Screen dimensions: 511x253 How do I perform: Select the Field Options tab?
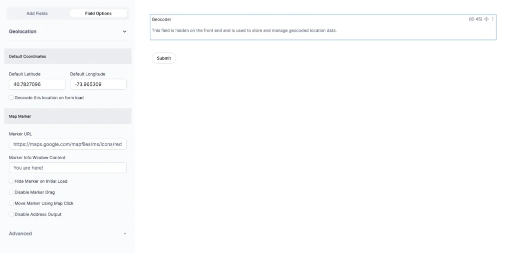(x=98, y=13)
